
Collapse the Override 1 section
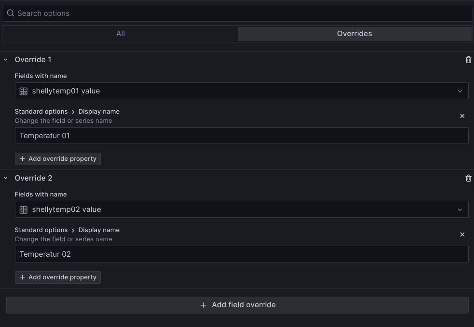click(x=6, y=60)
